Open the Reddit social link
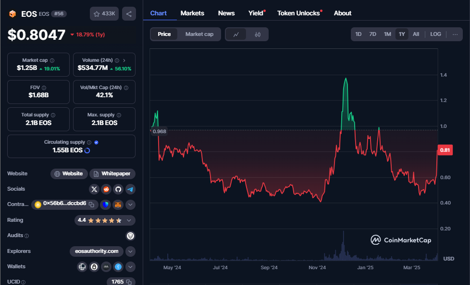This screenshot has width=470, height=285. tap(106, 189)
